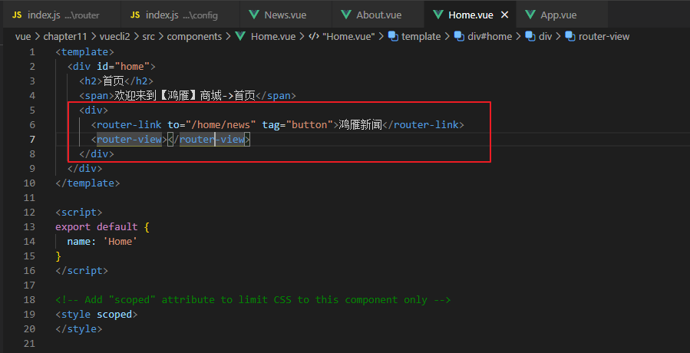The height and width of the screenshot is (353, 690).
Task: Click the code brackets icon in breadcrumb
Action: [x=314, y=37]
